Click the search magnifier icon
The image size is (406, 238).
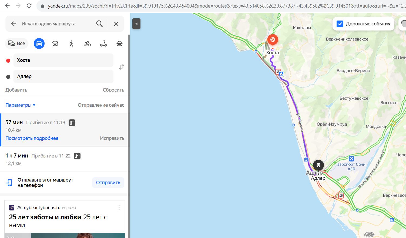(x=99, y=24)
